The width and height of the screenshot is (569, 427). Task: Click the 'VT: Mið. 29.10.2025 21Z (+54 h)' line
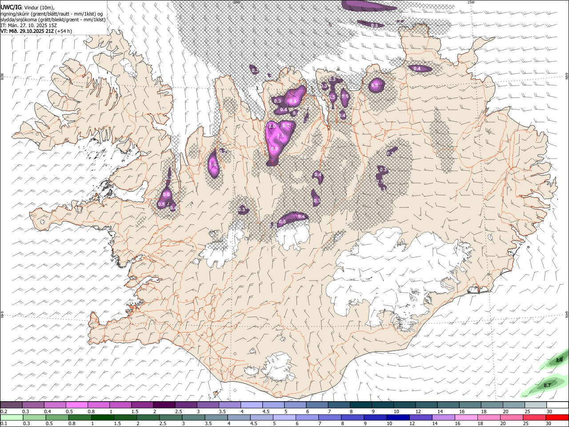pyautogui.click(x=36, y=31)
